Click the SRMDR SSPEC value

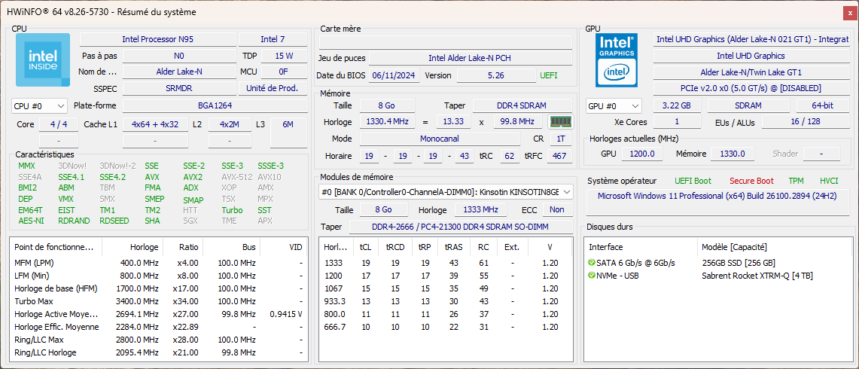click(179, 88)
